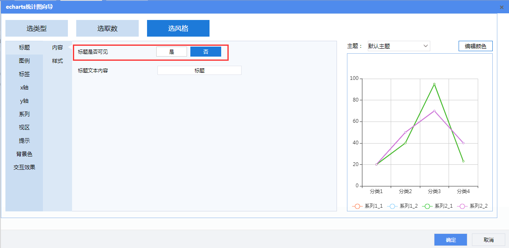This screenshot has width=509, height=248.
Task: Close the echarts wizard dialog
Action: [502, 7]
